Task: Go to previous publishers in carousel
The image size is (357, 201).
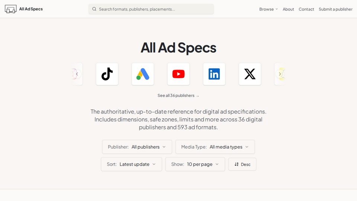Action: click(x=77, y=74)
